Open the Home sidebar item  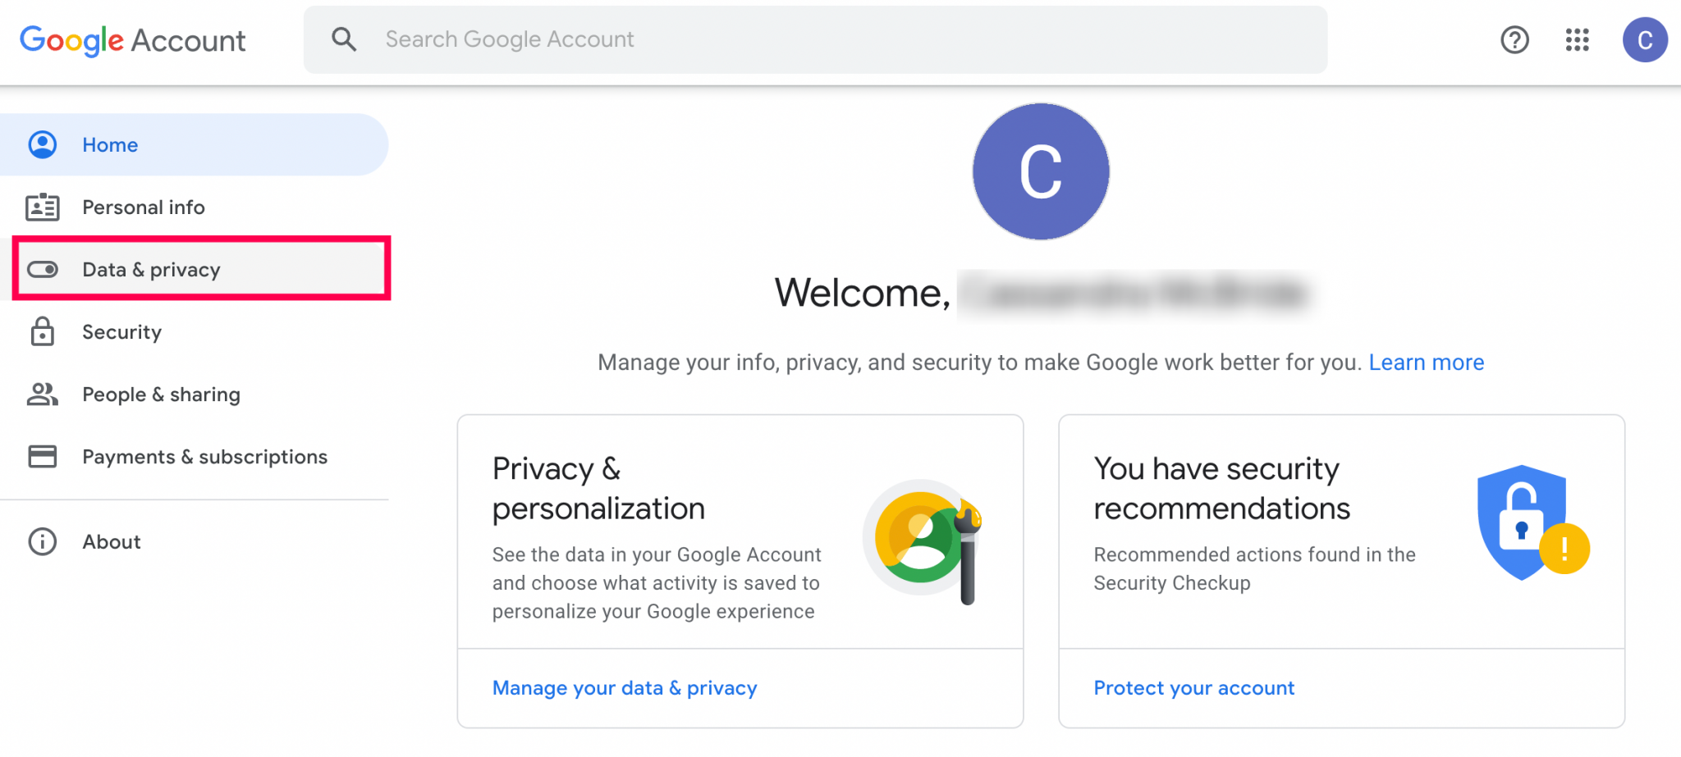point(110,144)
